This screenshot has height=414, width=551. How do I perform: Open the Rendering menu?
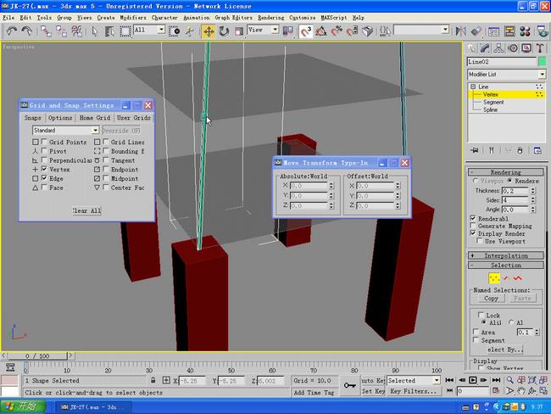(x=271, y=18)
